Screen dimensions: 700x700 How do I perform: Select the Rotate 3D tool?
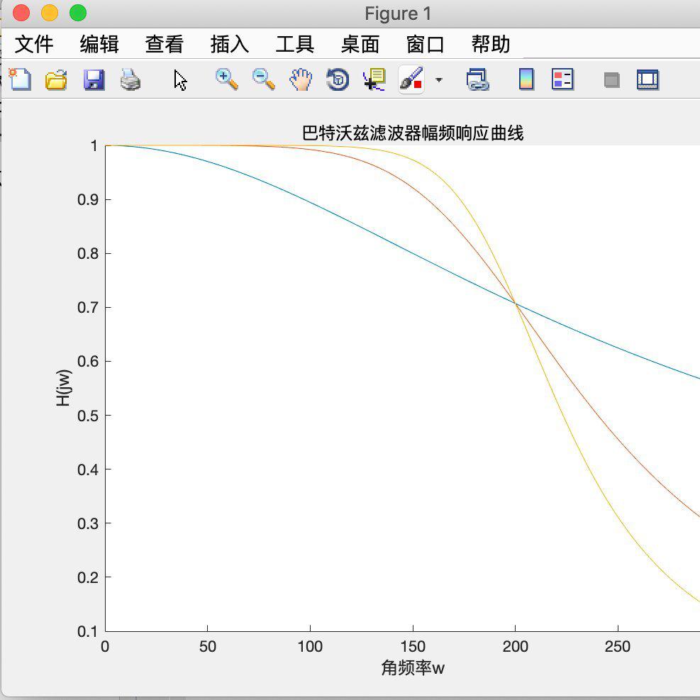pos(338,80)
